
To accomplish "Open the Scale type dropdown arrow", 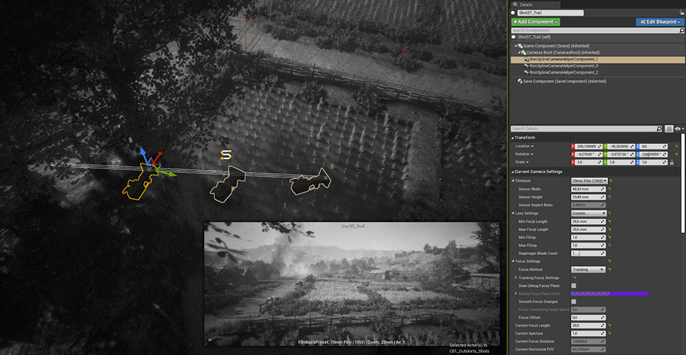I will tap(528, 162).
